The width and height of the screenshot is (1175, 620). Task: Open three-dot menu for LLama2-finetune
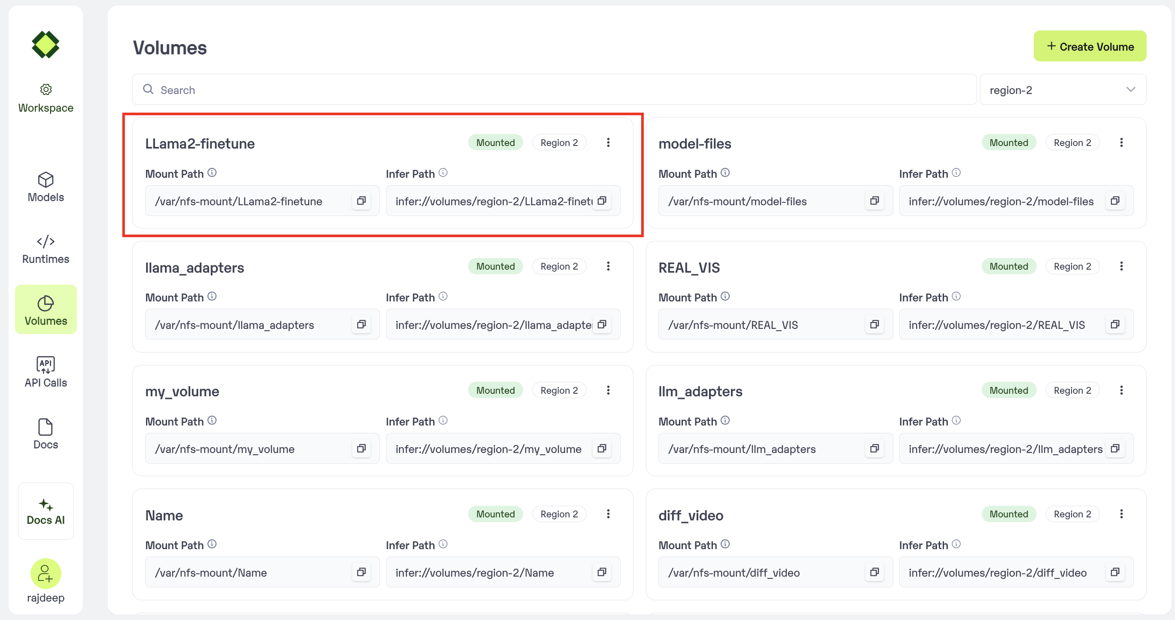click(608, 143)
